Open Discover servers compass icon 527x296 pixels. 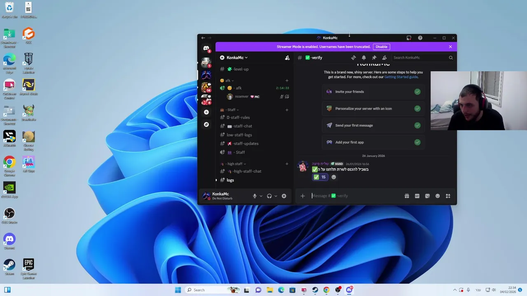(x=206, y=124)
